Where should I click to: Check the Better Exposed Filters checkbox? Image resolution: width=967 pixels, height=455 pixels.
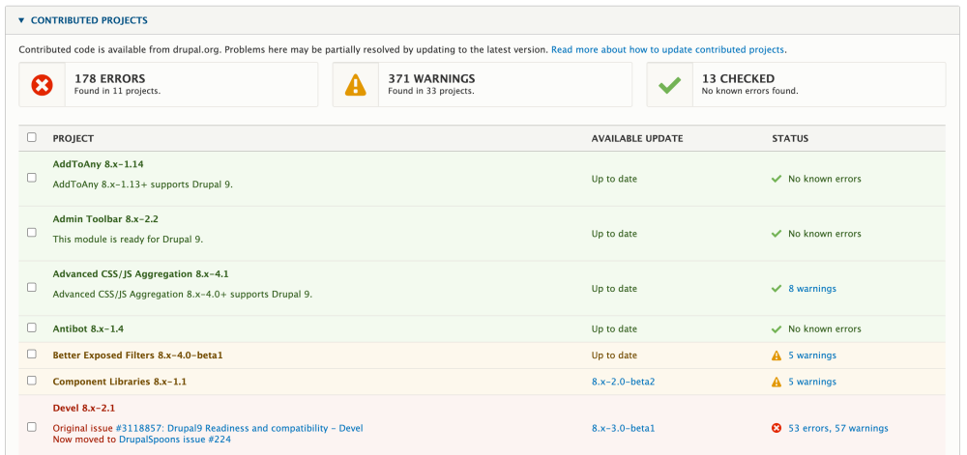pyautogui.click(x=32, y=354)
